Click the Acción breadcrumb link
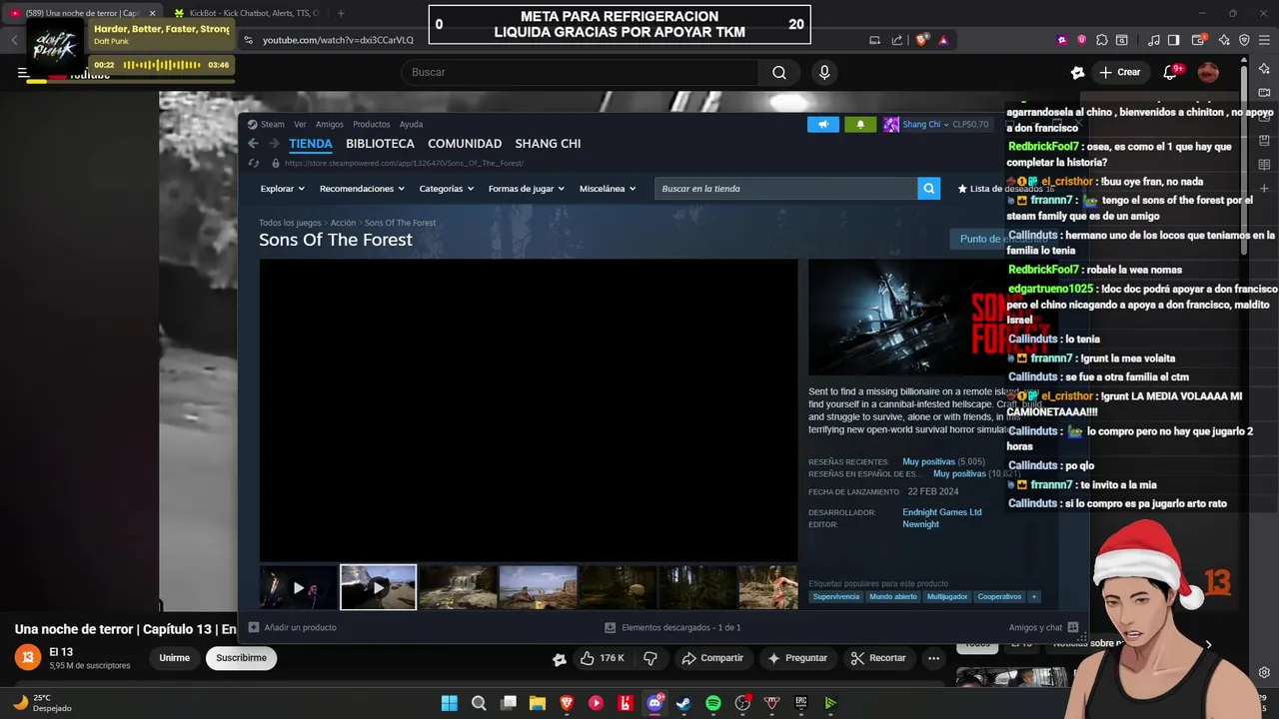The image size is (1279, 719). click(x=343, y=223)
